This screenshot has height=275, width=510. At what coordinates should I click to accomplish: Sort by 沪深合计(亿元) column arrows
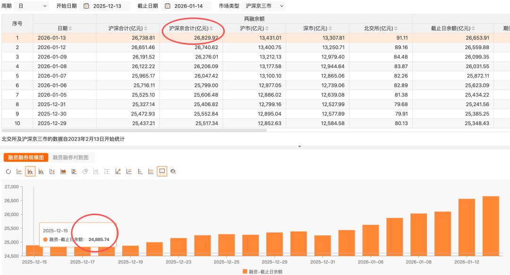point(146,29)
